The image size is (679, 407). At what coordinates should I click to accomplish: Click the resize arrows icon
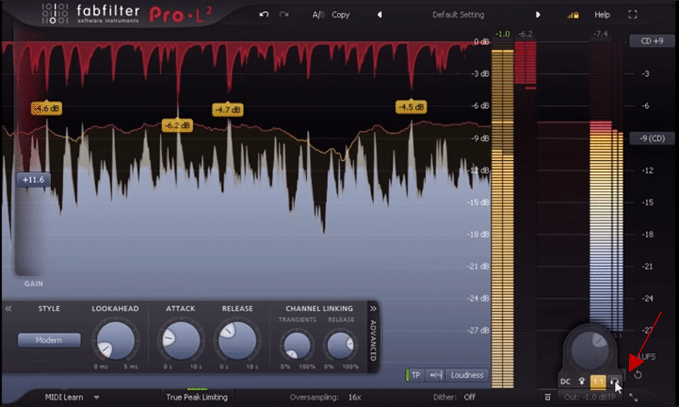(x=633, y=397)
